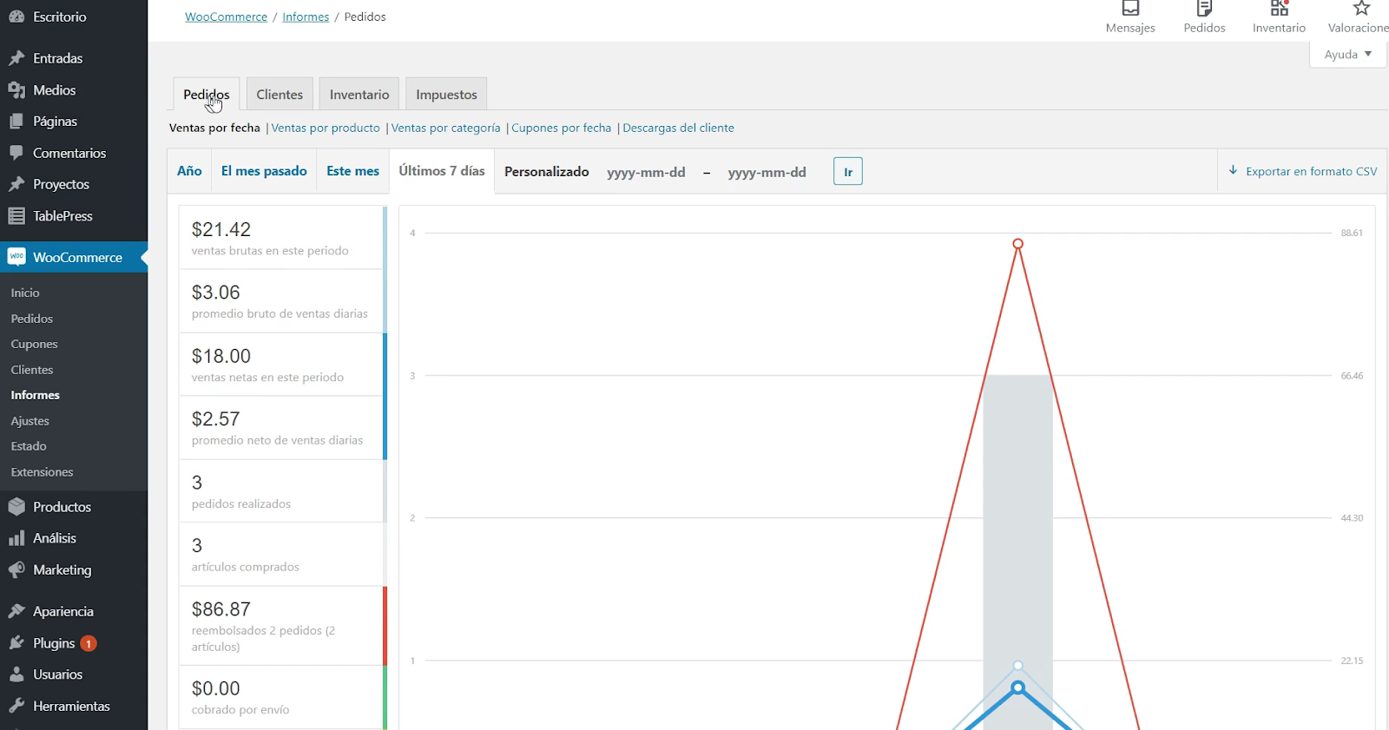The image size is (1389, 730).
Task: Open the Mensajes inbox icon
Action: [1130, 8]
